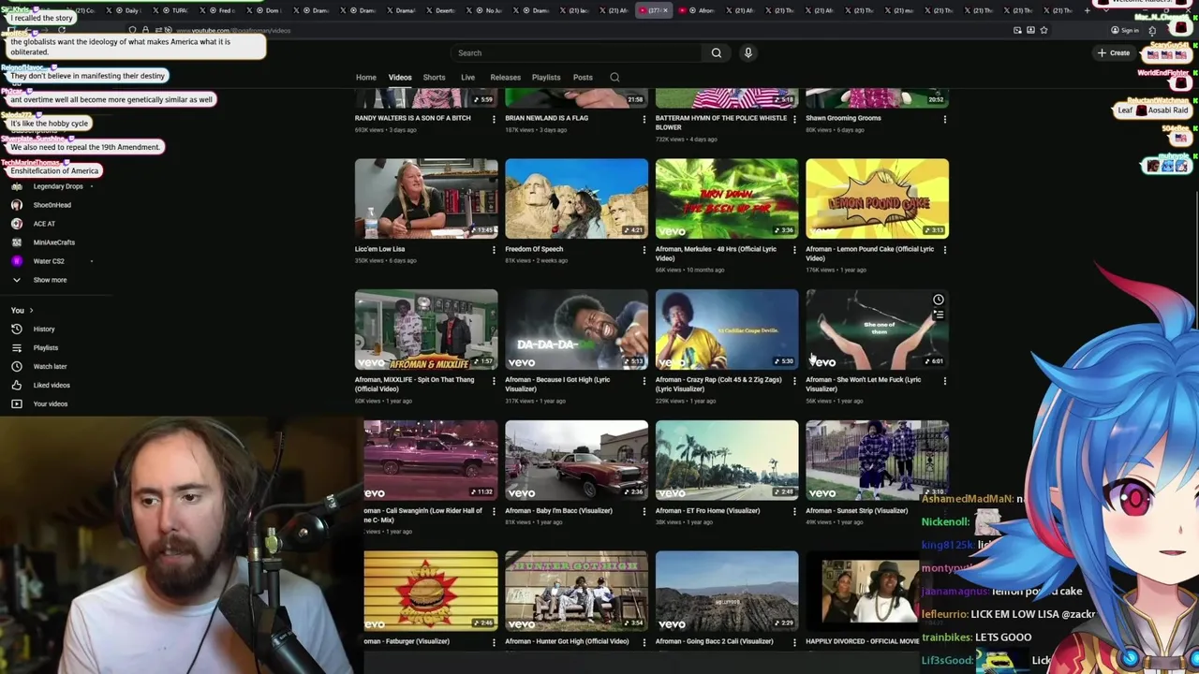Play Crazy Rap Colt 45 thumbnail

point(727,330)
